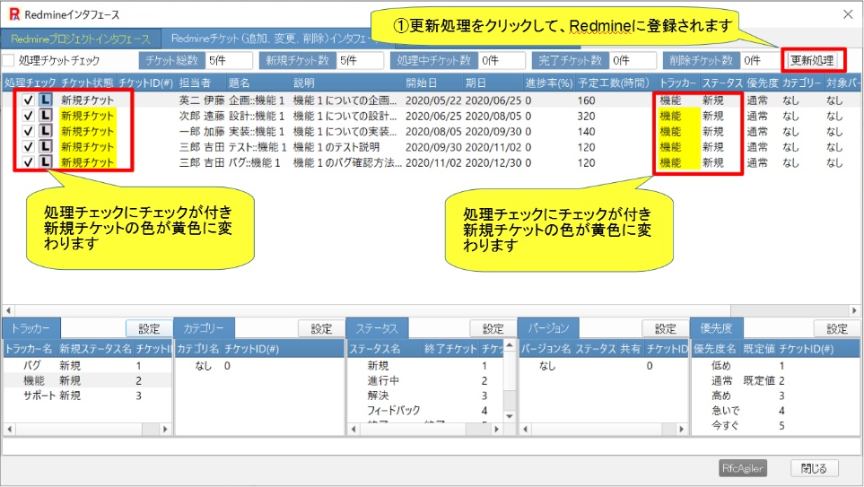The height and width of the screenshot is (487, 864).
Task: Click 設定 button in カテゴリー panel
Action: point(321,329)
